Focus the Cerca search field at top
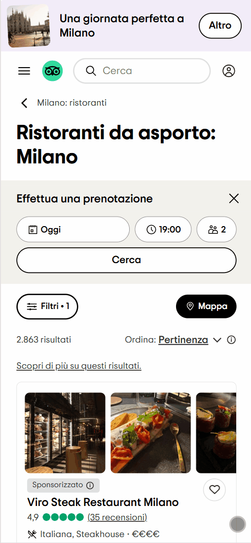The height and width of the screenshot is (543, 251). tap(142, 71)
